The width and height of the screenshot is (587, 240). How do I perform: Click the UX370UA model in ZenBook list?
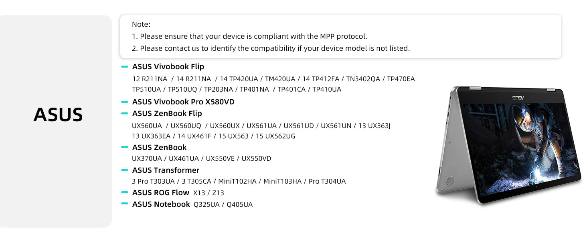[x=147, y=159]
